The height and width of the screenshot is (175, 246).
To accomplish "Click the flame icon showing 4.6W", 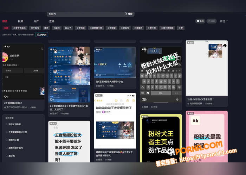I will point(124,64).
